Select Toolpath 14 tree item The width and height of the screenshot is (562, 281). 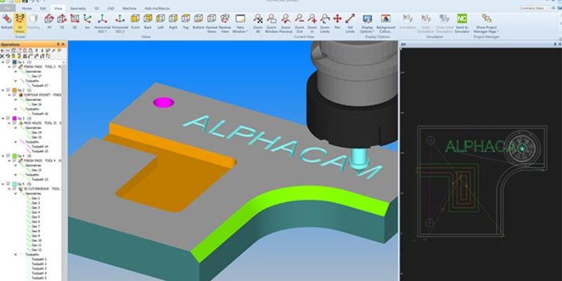[x=40, y=147]
